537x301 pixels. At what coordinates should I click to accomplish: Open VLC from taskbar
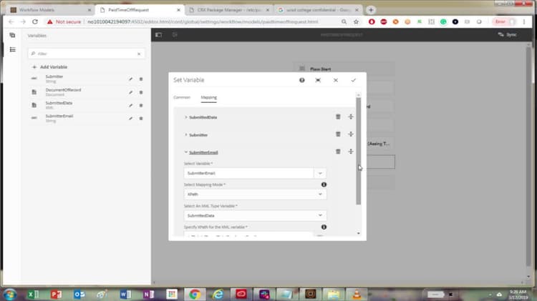[x=357, y=294]
